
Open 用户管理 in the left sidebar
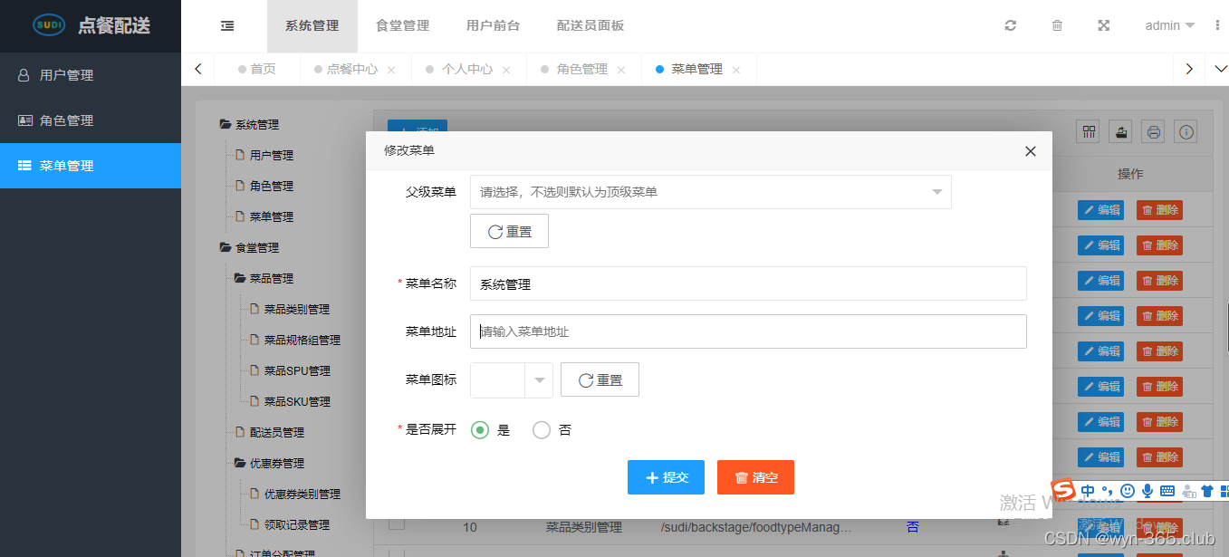click(x=91, y=75)
